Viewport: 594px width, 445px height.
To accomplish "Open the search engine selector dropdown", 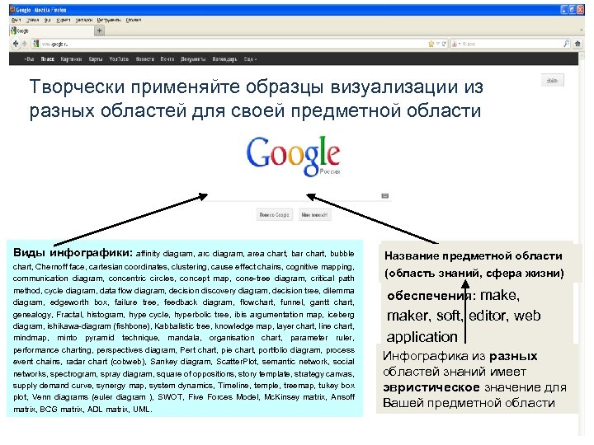I will click(x=455, y=44).
